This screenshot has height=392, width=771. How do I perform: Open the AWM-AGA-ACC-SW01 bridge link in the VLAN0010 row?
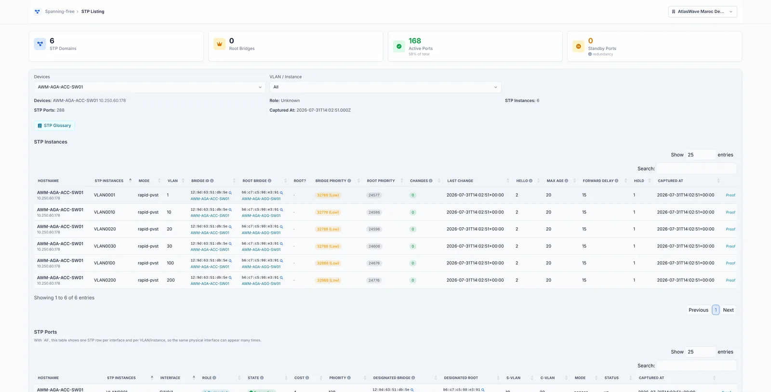pos(210,216)
